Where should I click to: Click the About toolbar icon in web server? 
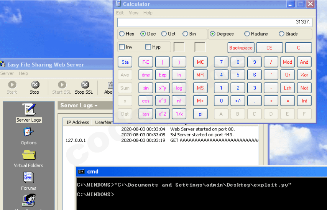(110, 85)
